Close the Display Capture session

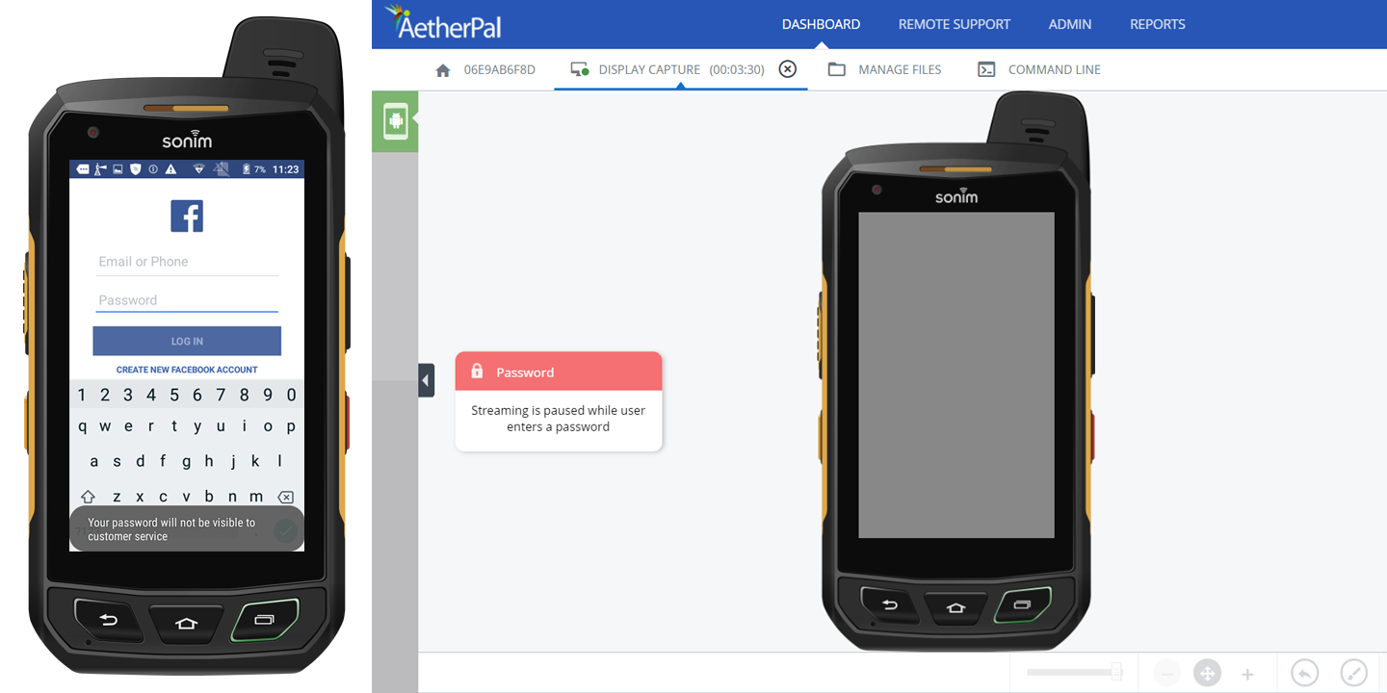pyautogui.click(x=788, y=69)
